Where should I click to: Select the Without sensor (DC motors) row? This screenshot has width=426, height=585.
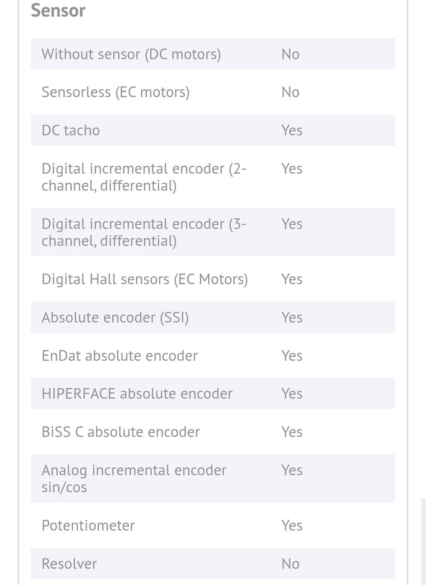coord(213,54)
